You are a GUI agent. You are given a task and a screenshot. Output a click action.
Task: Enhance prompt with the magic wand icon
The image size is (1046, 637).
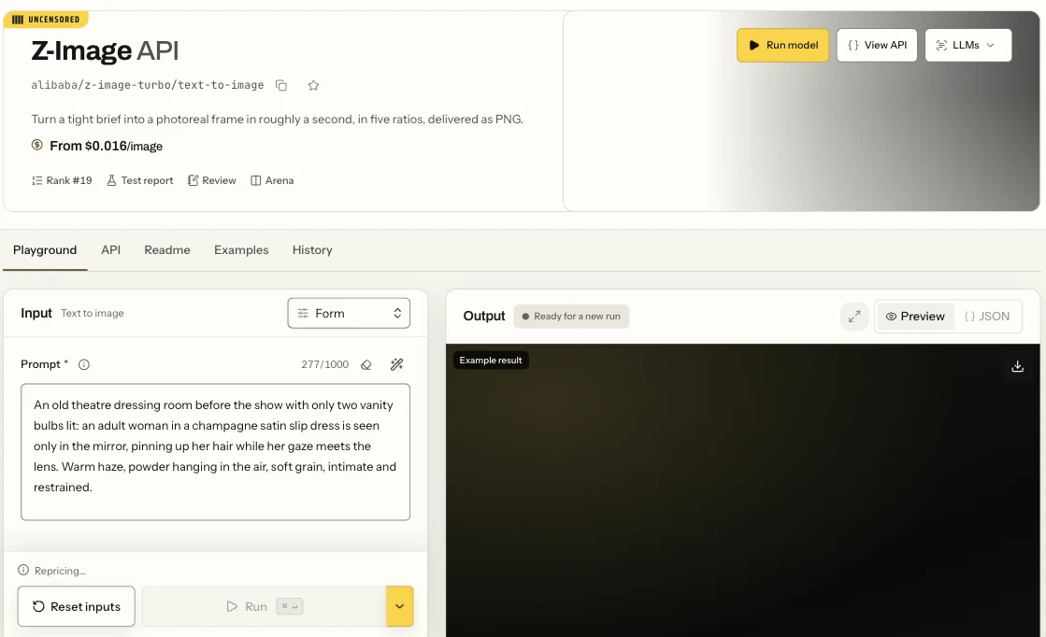pos(397,364)
